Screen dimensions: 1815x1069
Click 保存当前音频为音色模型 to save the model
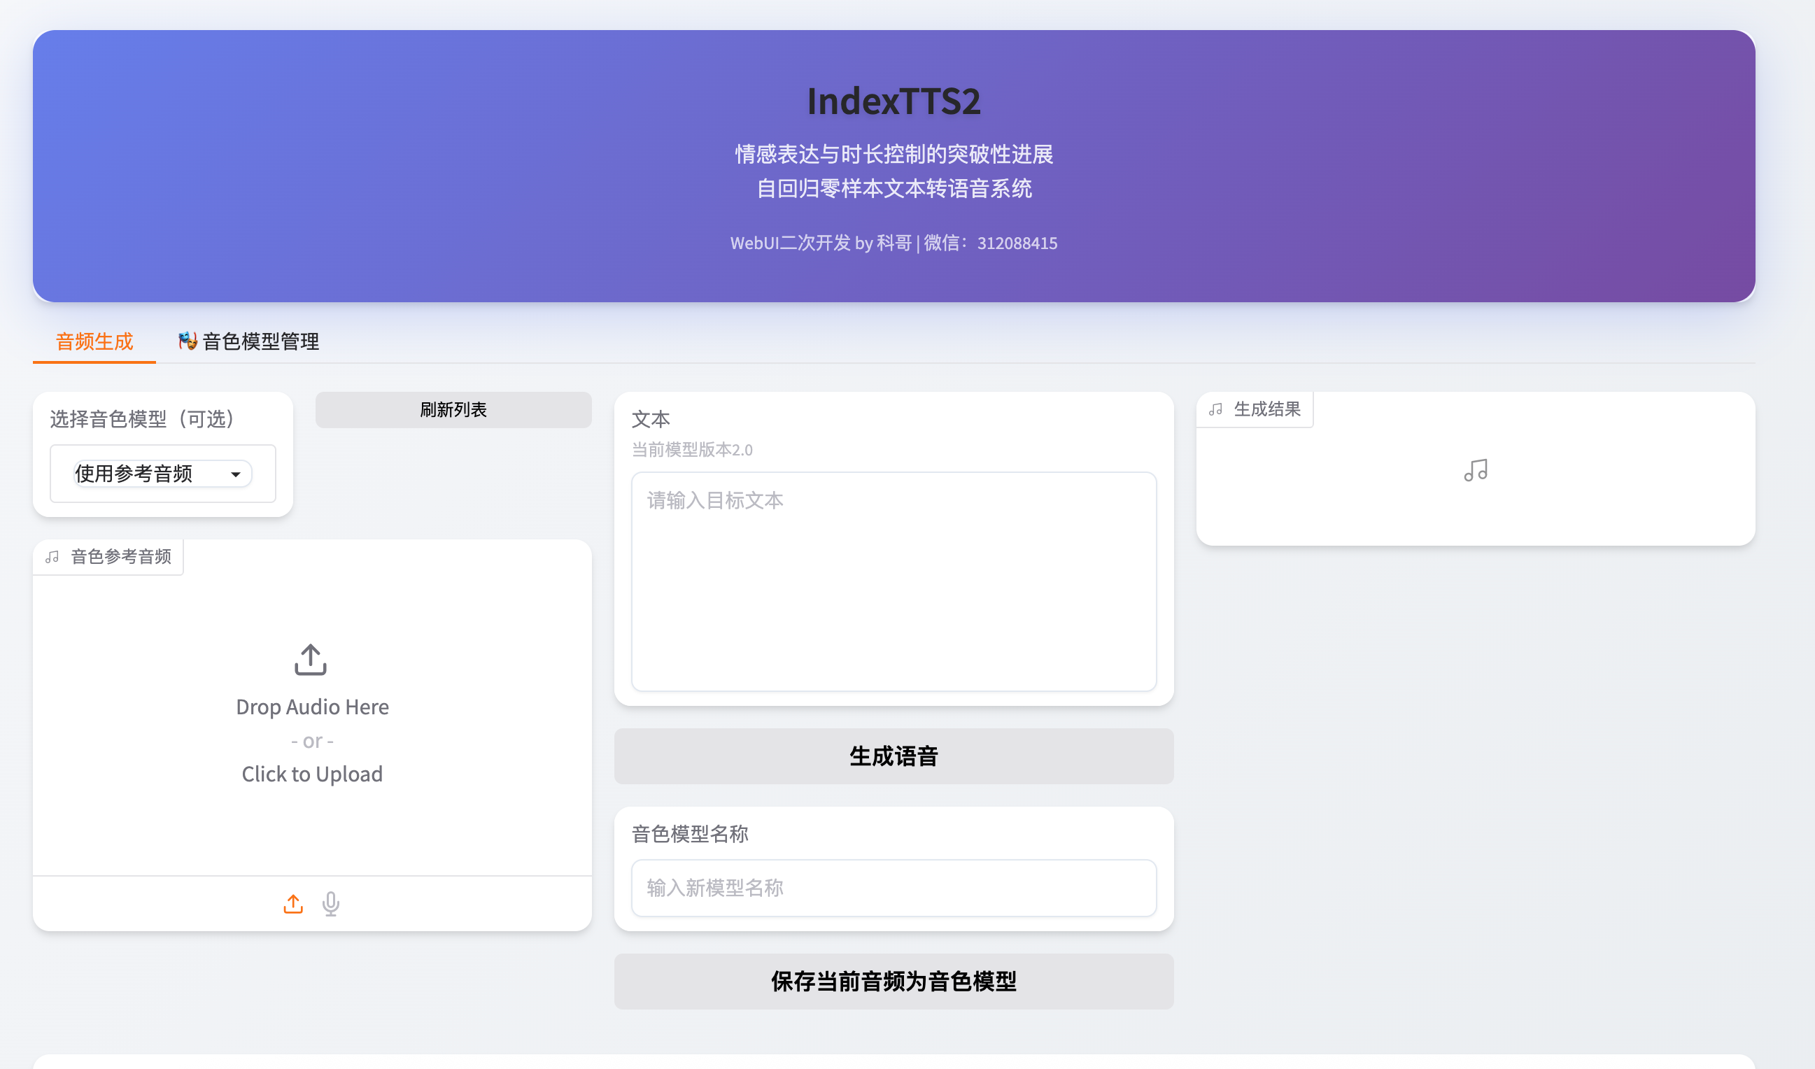[x=893, y=980]
